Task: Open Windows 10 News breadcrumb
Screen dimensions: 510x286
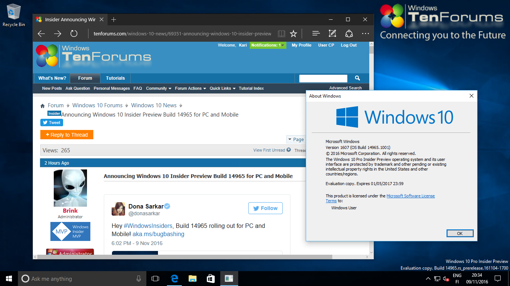Action: 154,105
